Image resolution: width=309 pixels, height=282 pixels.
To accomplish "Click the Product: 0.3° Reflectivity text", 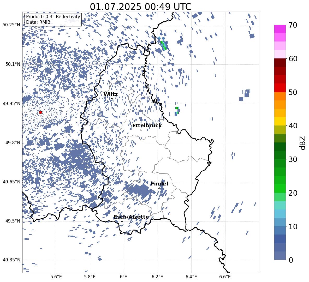I will [53, 17].
